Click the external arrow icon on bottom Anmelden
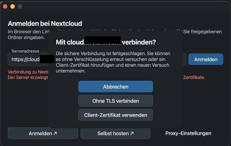 click(55, 133)
